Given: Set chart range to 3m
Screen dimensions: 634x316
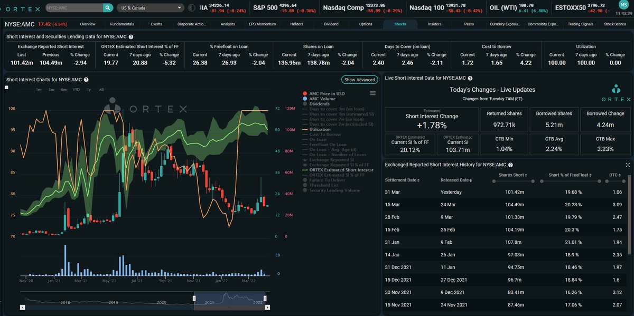Looking at the screenshot, I should click(x=51, y=89).
